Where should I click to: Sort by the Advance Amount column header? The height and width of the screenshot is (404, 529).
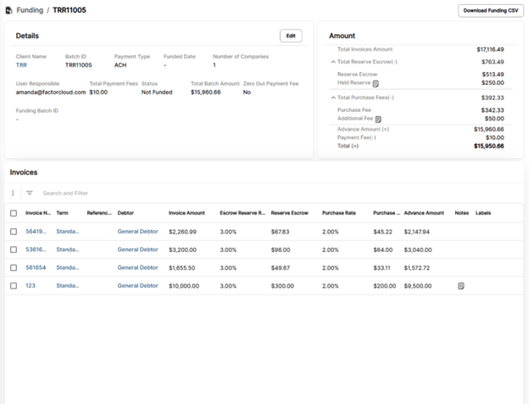[x=424, y=213]
